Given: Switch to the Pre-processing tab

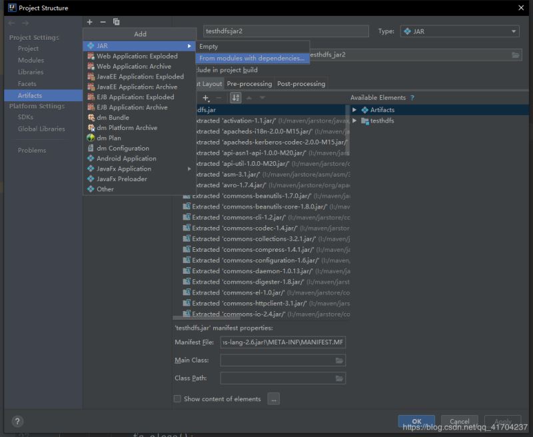Looking at the screenshot, I should click(249, 84).
